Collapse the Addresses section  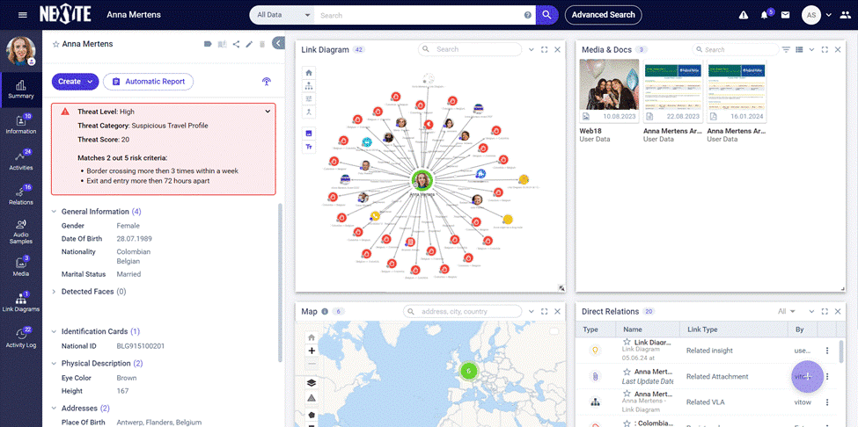pyautogui.click(x=54, y=408)
